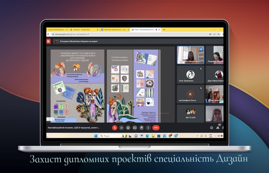The width and height of the screenshot is (269, 173).
Task: Click the microphone icon in system tray
Action: pyautogui.click(x=206, y=136)
